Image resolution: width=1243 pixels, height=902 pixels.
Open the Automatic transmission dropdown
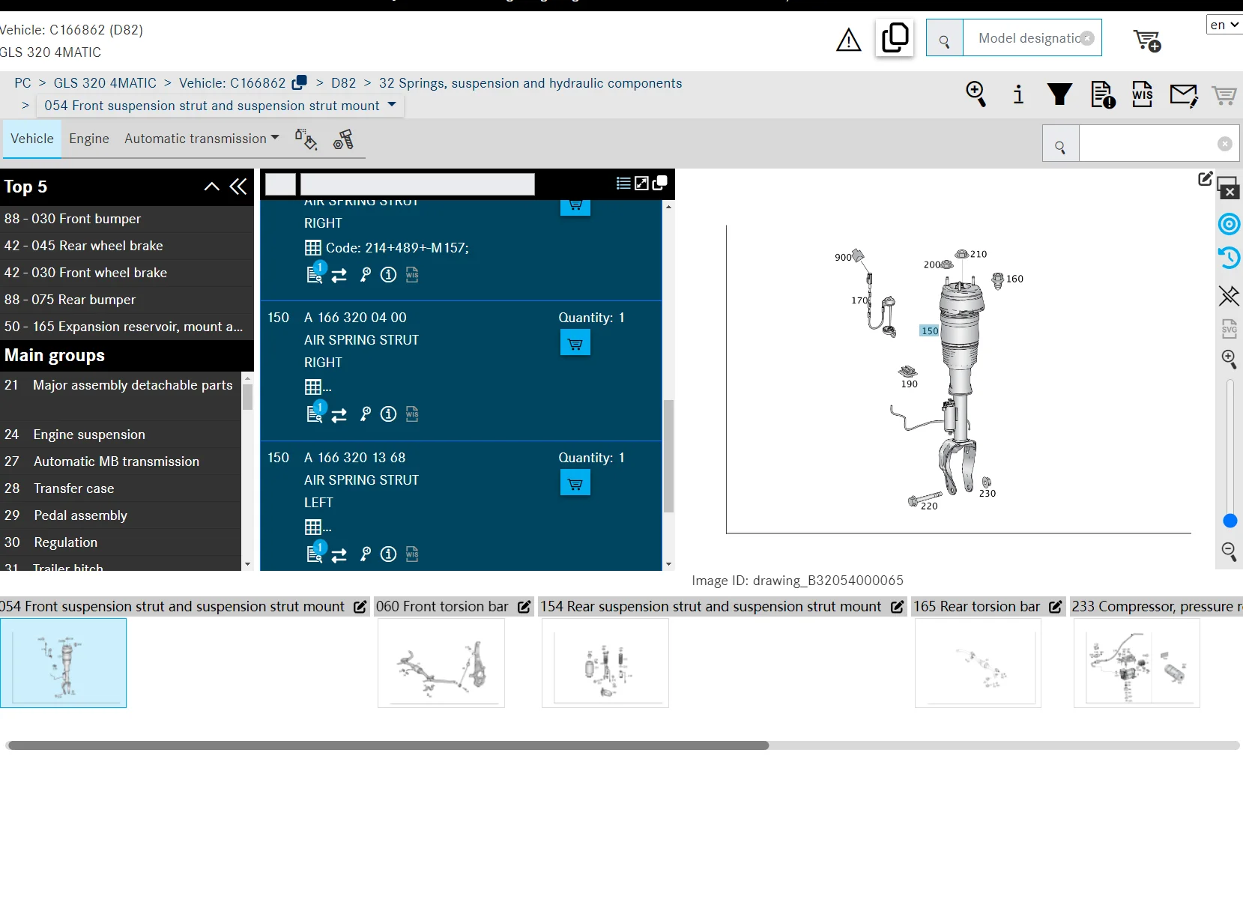[202, 139]
